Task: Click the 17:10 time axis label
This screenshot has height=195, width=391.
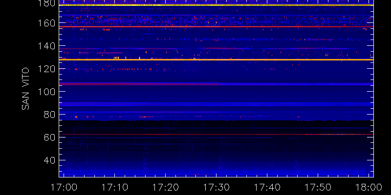Action: pos(115,187)
